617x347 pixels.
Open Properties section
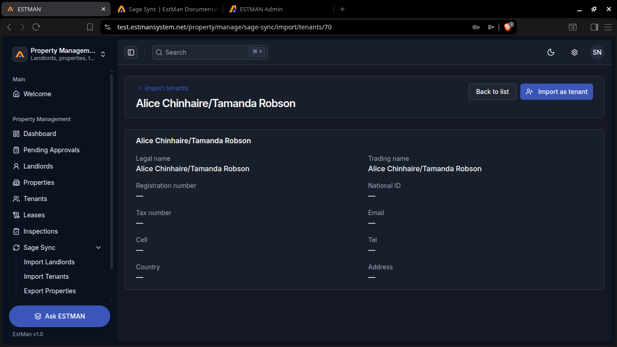[x=39, y=183]
